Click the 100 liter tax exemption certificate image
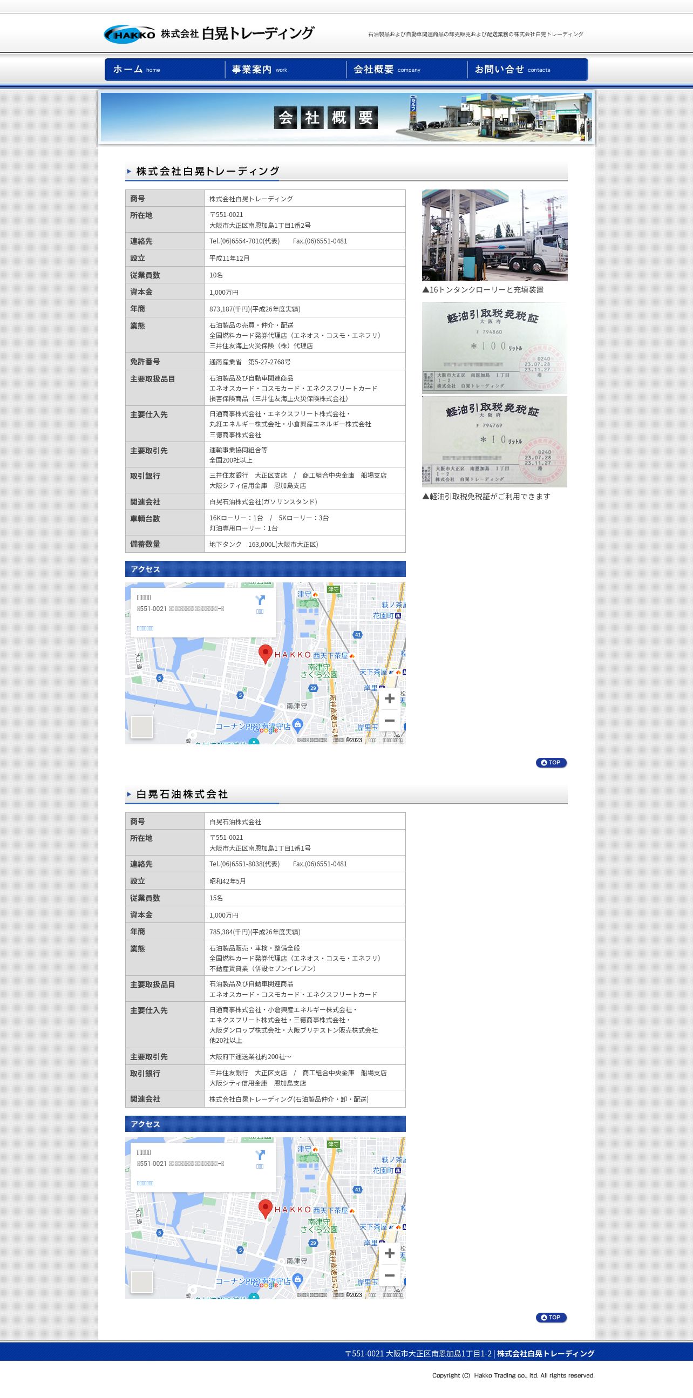693x1398 pixels. [x=494, y=348]
